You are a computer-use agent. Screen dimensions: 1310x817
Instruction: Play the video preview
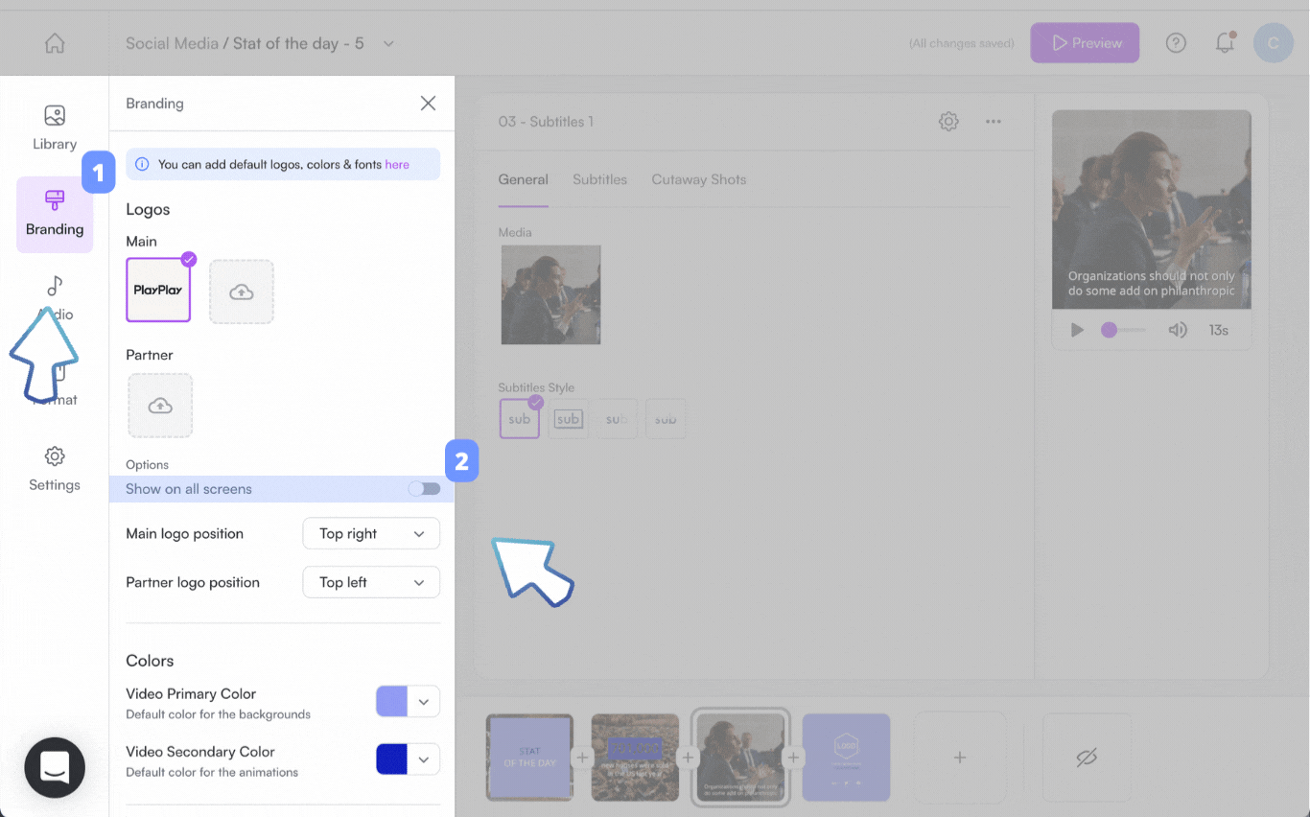[1077, 330]
